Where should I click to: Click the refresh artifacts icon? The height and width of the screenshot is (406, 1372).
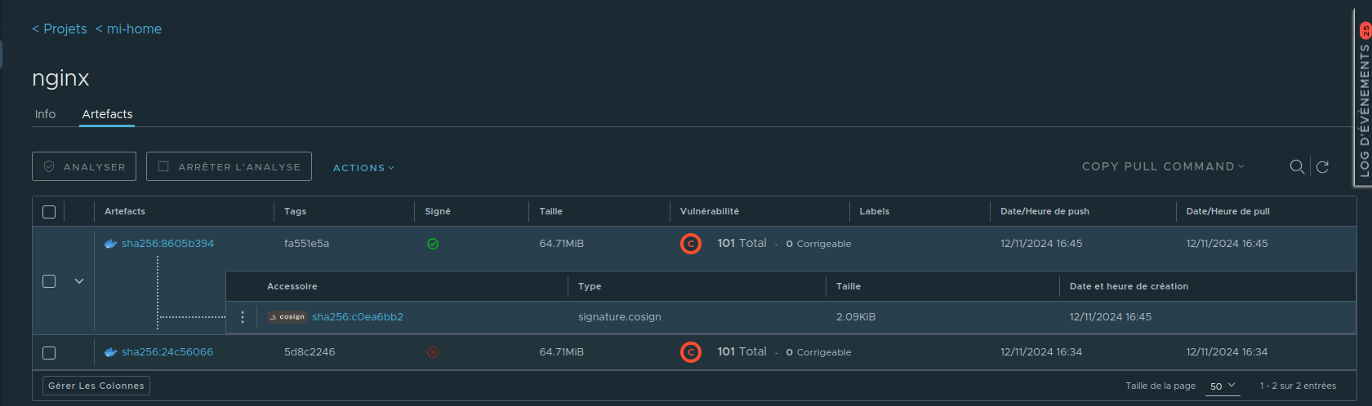coord(1322,166)
